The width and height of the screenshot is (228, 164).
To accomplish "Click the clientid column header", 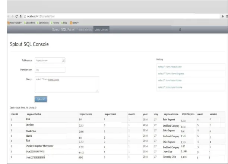I will 15,114.
